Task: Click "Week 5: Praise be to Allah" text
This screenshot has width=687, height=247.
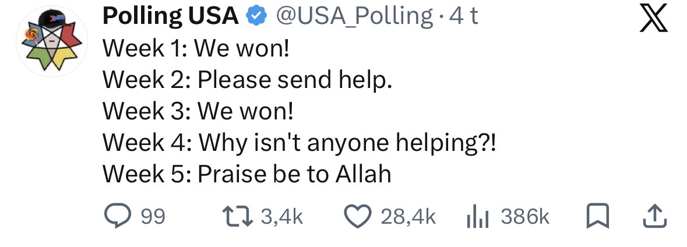Action: pos(247,174)
